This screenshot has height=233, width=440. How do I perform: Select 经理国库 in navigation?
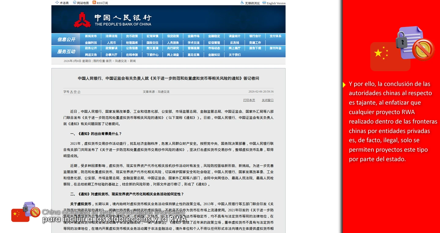point(132,43)
